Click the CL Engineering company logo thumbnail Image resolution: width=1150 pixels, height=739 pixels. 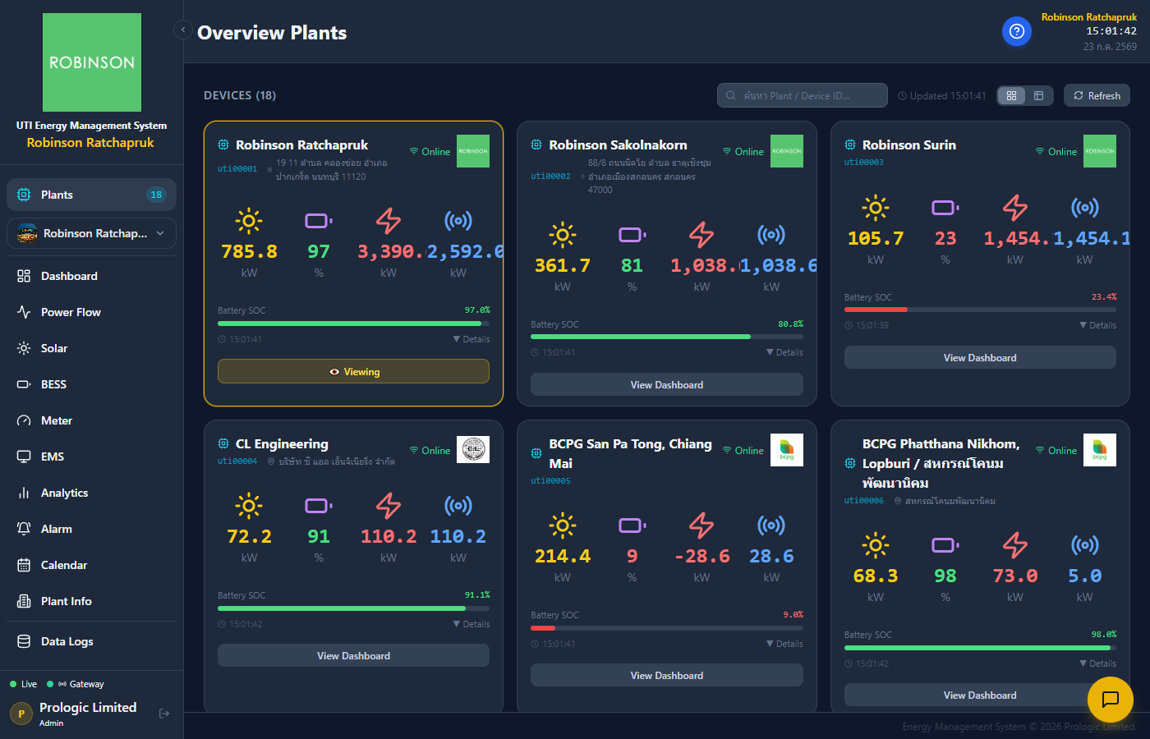(473, 450)
